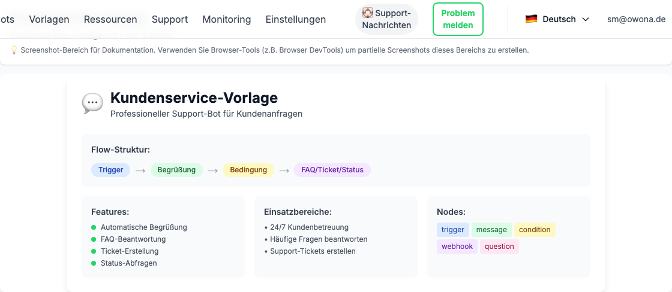
Task: Click the sm@owona.de account email
Action: [x=637, y=19]
